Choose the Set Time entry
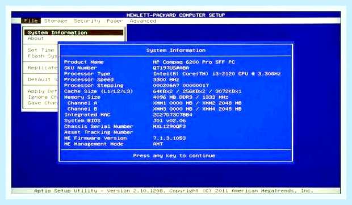This screenshot has width=352, height=205. point(41,50)
